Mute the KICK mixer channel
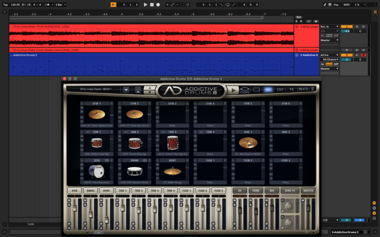This screenshot has width=380, height=237. (x=69, y=200)
